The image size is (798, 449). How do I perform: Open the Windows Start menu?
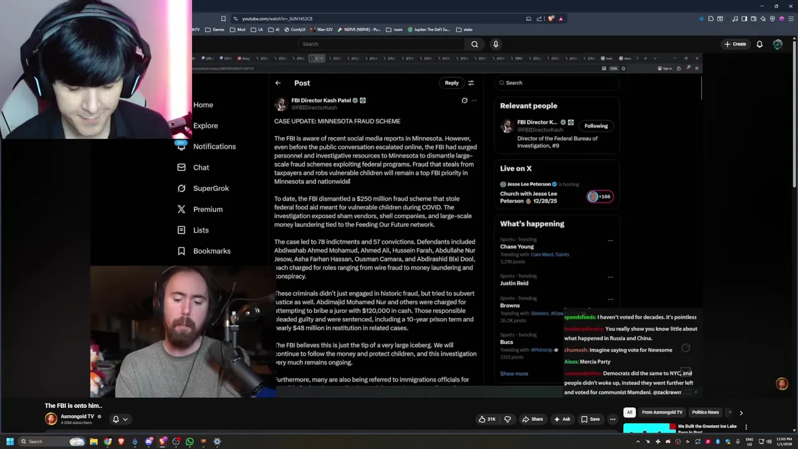tap(9, 442)
